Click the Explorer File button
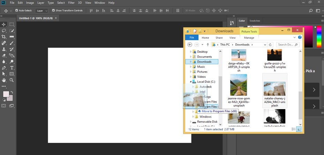This screenshot has height=155, width=324. click(x=191, y=38)
